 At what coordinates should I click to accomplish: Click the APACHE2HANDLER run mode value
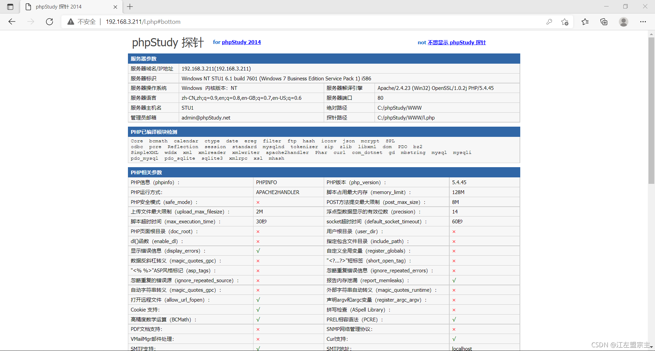point(277,192)
